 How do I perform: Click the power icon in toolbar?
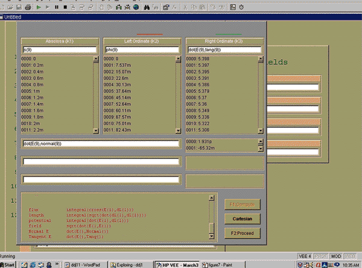pos(241,7)
